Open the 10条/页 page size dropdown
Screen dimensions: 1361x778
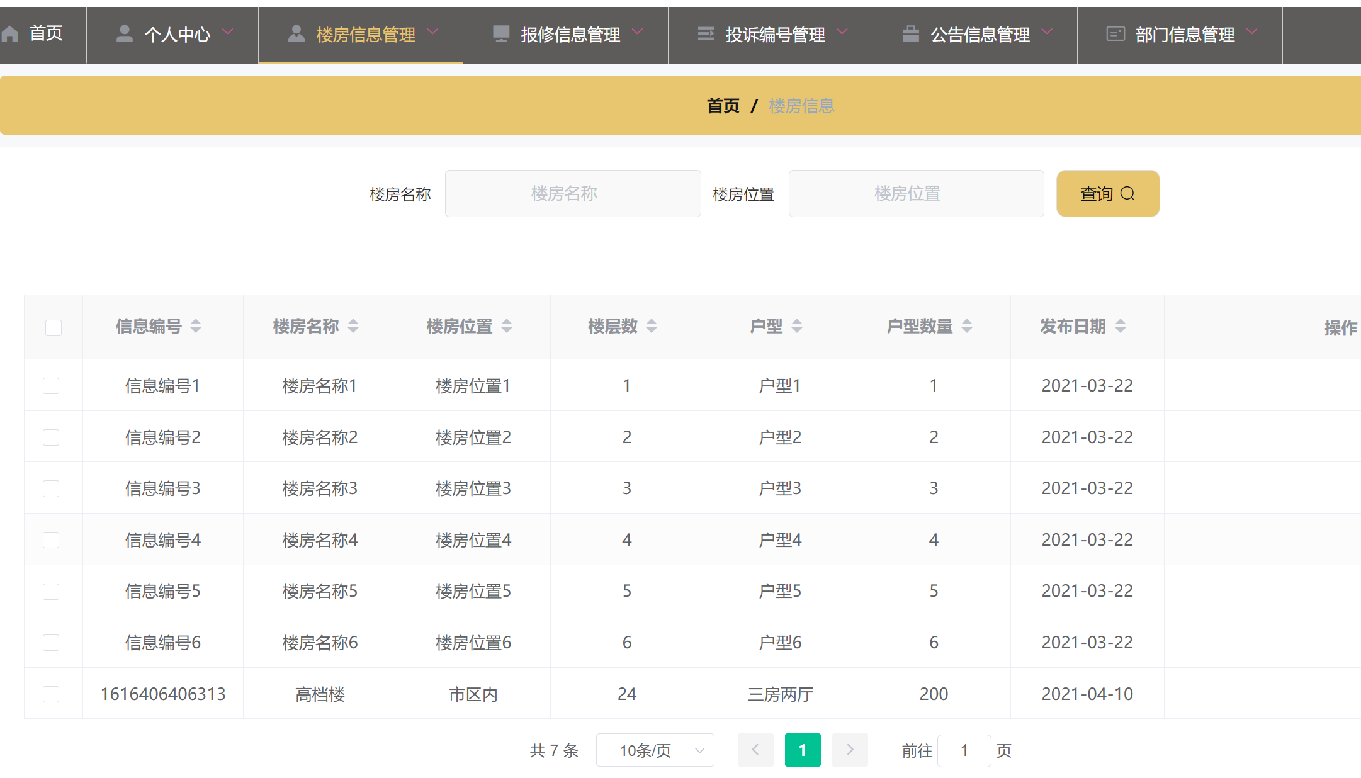[x=655, y=750]
